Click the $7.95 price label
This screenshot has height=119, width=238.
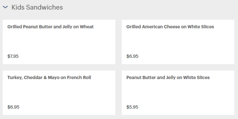click(x=13, y=56)
